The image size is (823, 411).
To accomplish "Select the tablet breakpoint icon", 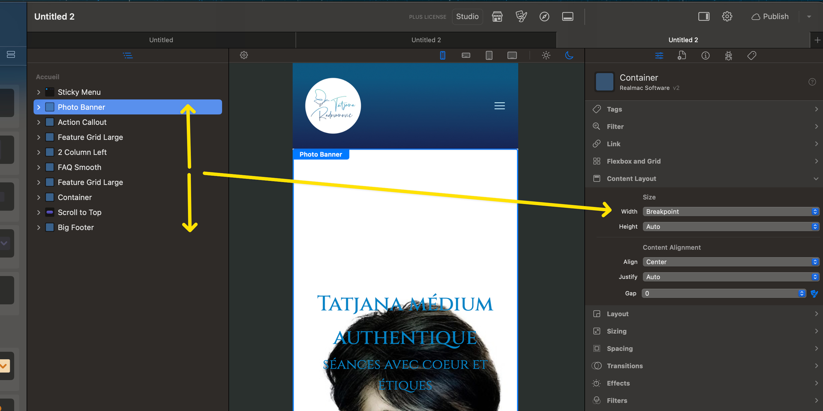I will [x=489, y=55].
